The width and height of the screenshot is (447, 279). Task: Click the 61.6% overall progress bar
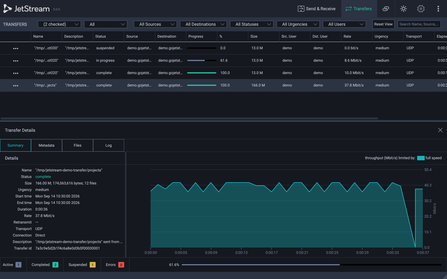(x=311, y=265)
